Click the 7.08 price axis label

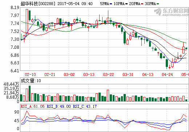(15, 47)
